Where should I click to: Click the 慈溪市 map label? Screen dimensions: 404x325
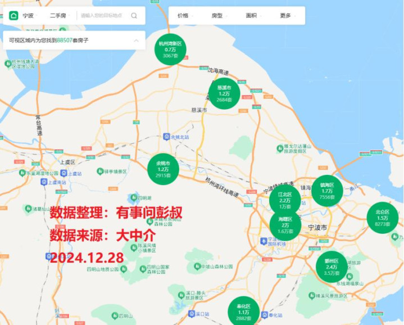[199, 110]
